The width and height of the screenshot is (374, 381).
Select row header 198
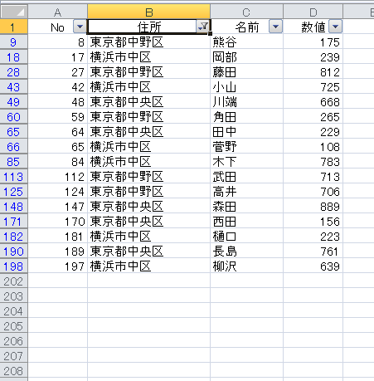14,266
